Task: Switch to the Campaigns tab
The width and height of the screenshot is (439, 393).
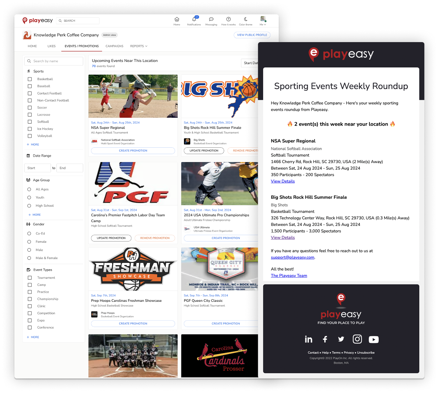Action: click(114, 46)
